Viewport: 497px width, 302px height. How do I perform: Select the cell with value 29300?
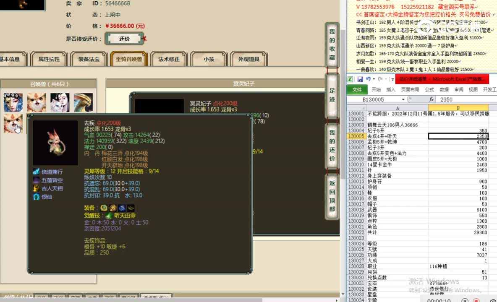pyautogui.click(x=458, y=232)
